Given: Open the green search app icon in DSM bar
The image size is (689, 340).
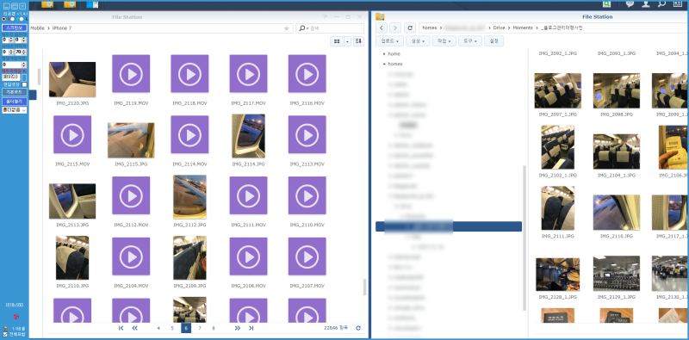Looking at the screenshot, I should click(607, 4).
